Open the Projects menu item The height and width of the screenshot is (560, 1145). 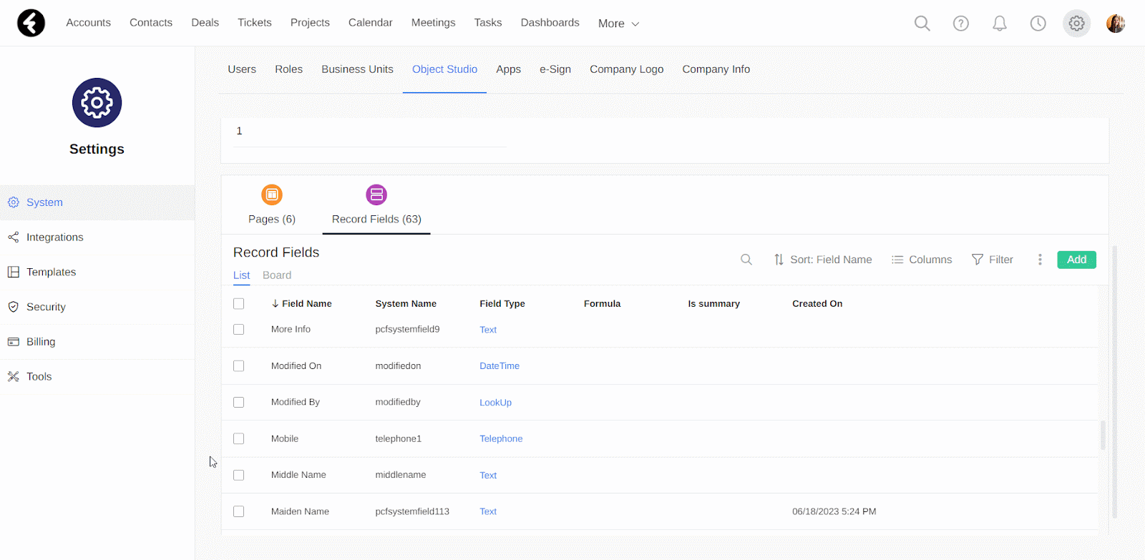pyautogui.click(x=310, y=23)
